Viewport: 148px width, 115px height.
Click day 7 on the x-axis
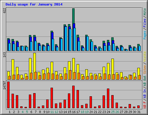point(36,112)
